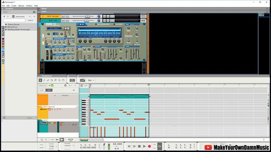Adjust the NN19 1 Bounced channel fader
The image size is (271, 152).
(88, 16)
